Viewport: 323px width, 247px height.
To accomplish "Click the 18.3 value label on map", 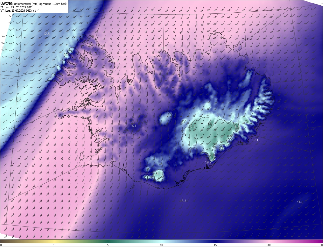I will (183, 201).
